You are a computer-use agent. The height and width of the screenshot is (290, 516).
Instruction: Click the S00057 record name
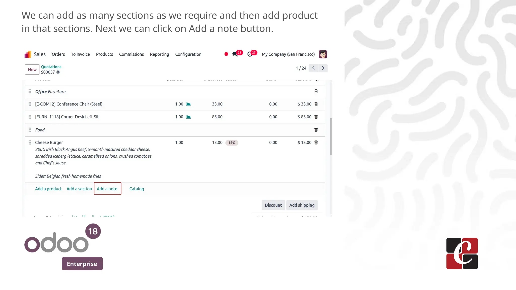click(x=48, y=72)
